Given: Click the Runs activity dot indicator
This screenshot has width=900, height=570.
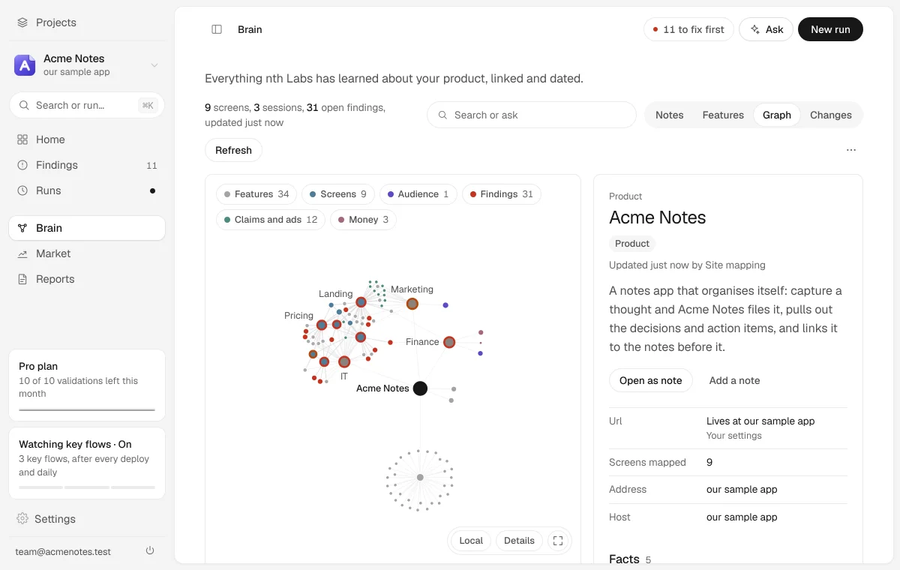Looking at the screenshot, I should pos(153,190).
